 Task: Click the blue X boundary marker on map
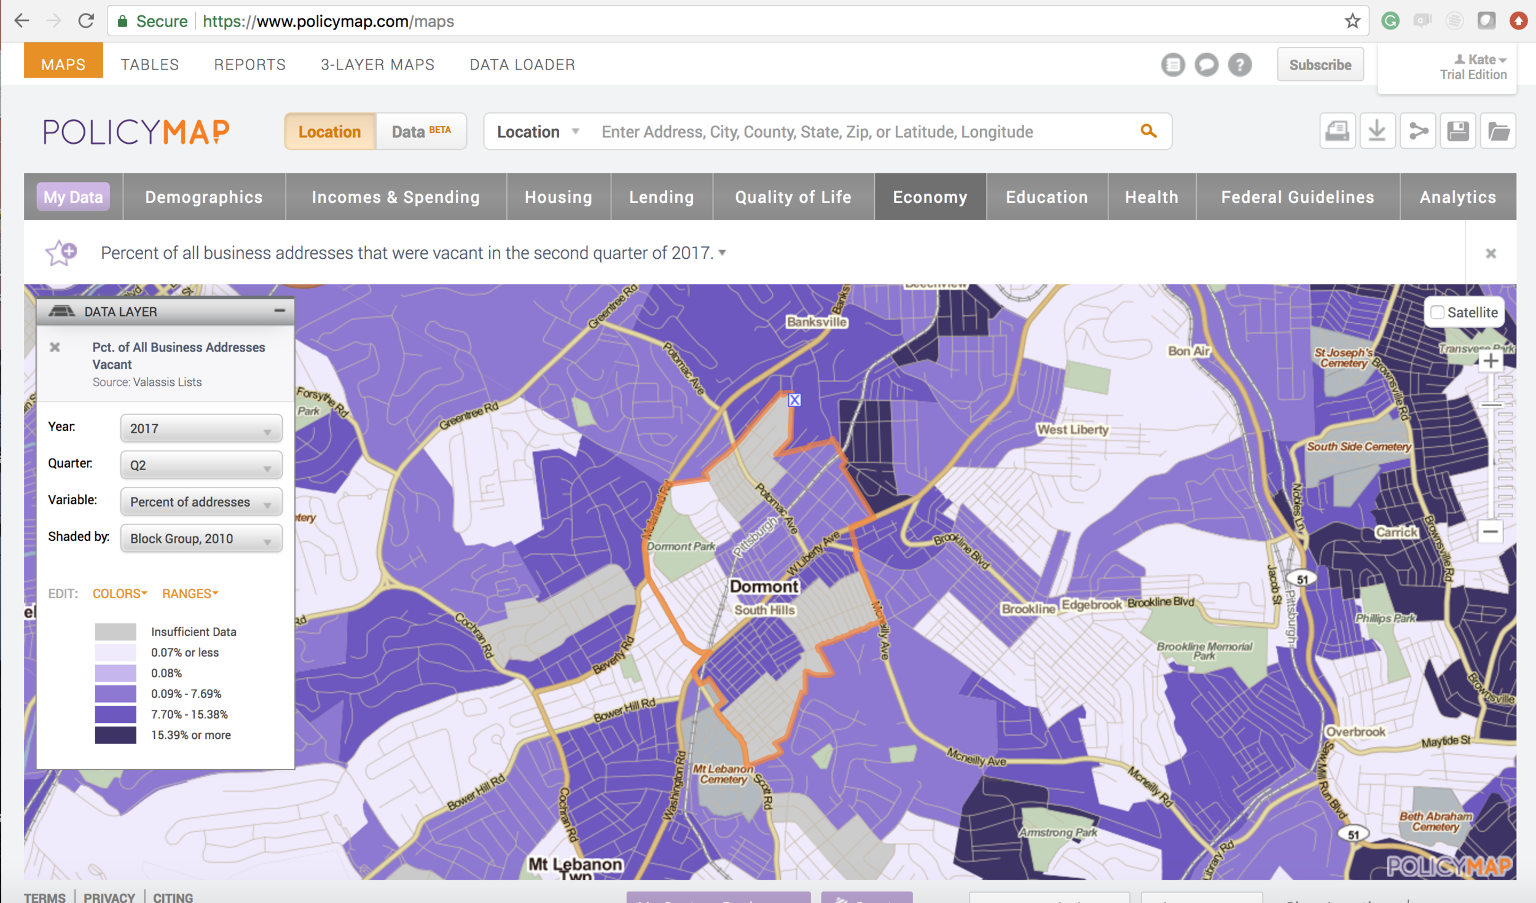coord(794,400)
